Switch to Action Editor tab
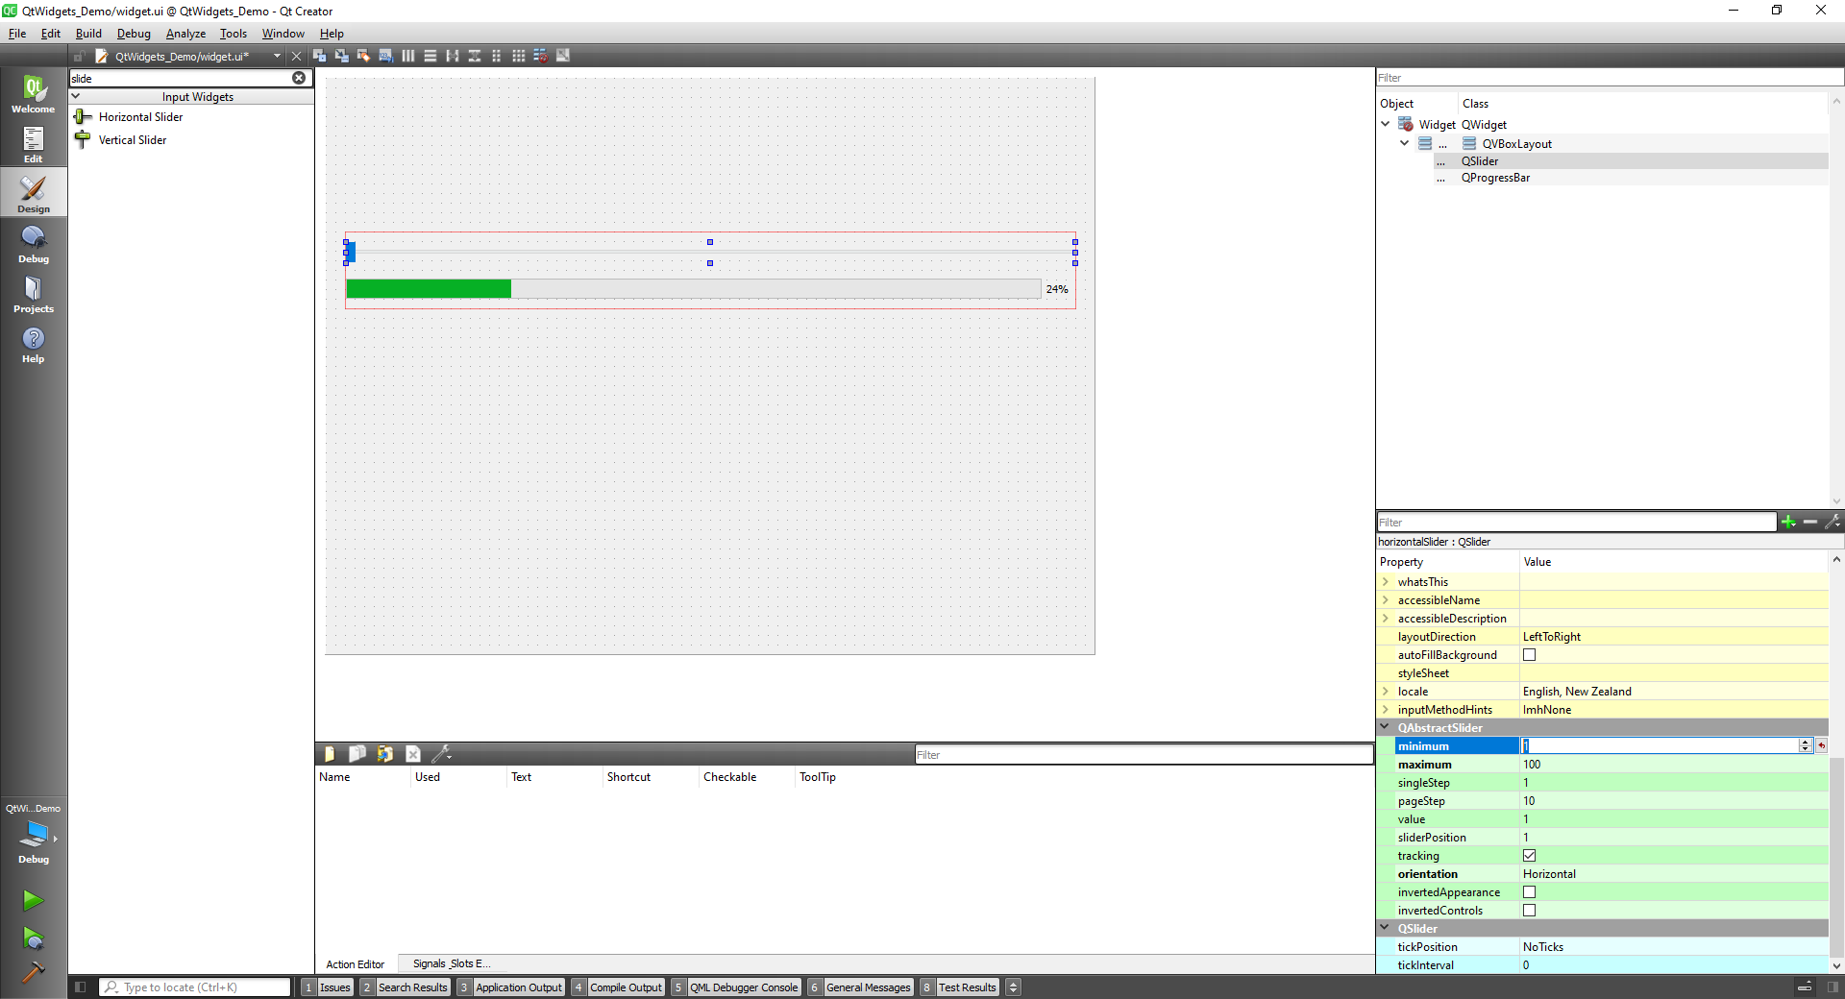This screenshot has width=1845, height=999. [x=356, y=964]
